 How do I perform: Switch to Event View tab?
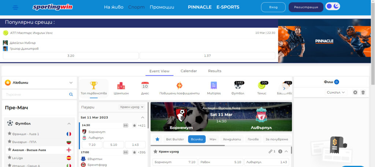pos(159,71)
